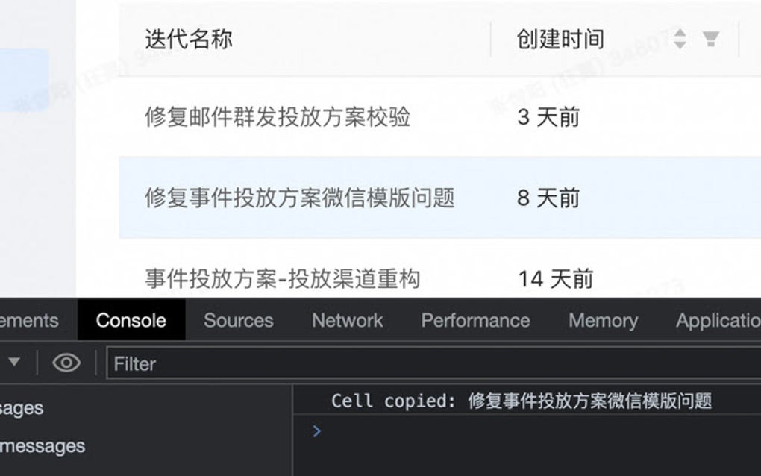Switch to the Sources panel
This screenshot has height=476, width=761.
[x=237, y=320]
